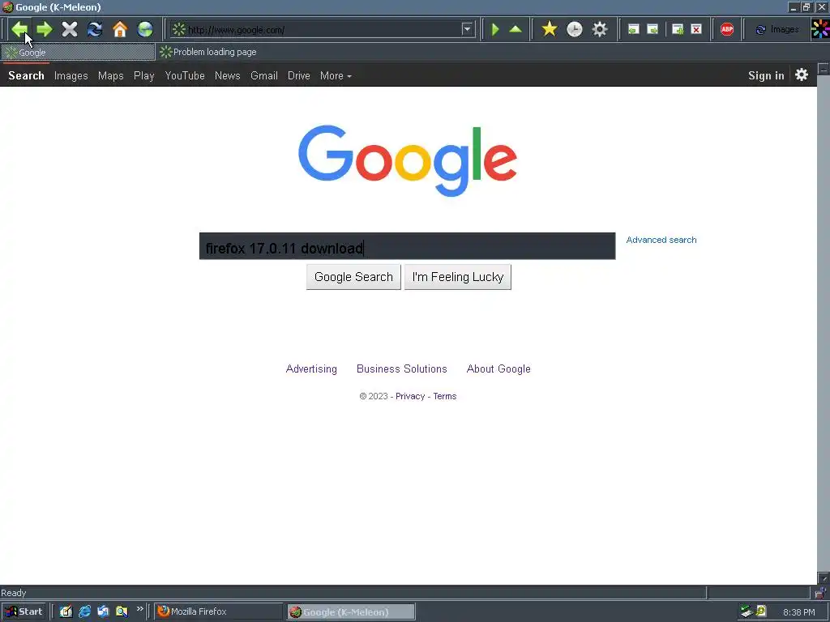Click the green Up arrow button
Viewport: 830px width, 622px height.
516,29
